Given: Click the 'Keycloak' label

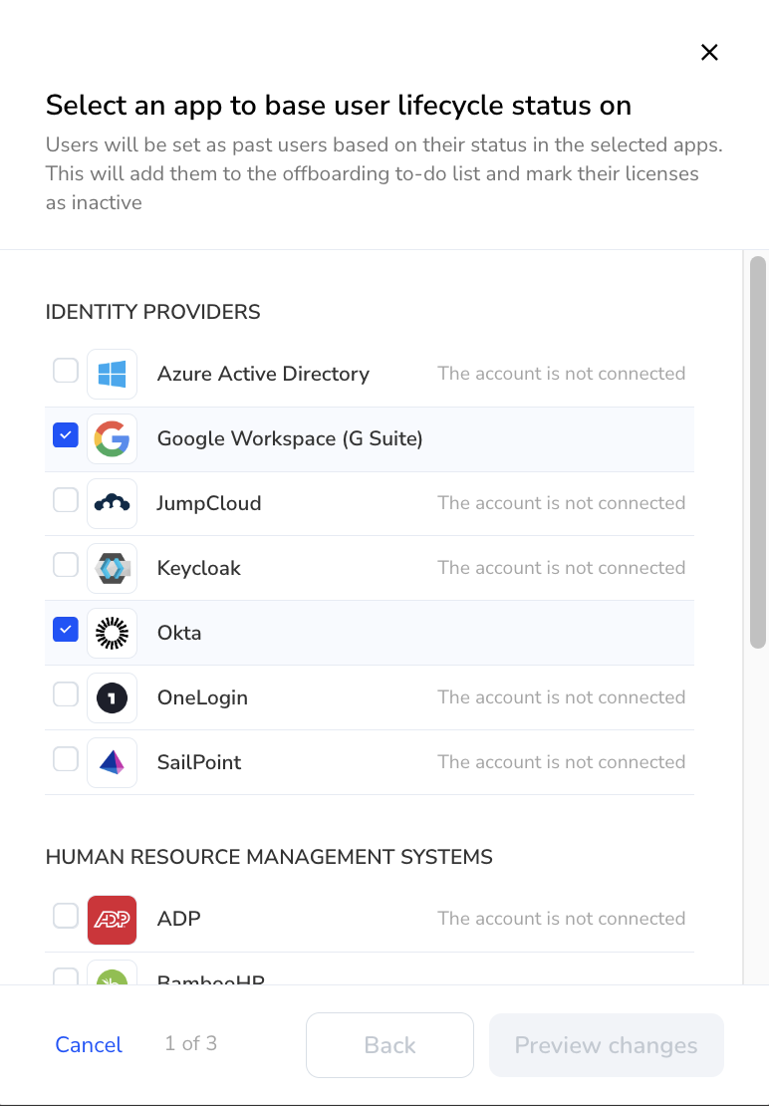Looking at the screenshot, I should [x=199, y=569].
